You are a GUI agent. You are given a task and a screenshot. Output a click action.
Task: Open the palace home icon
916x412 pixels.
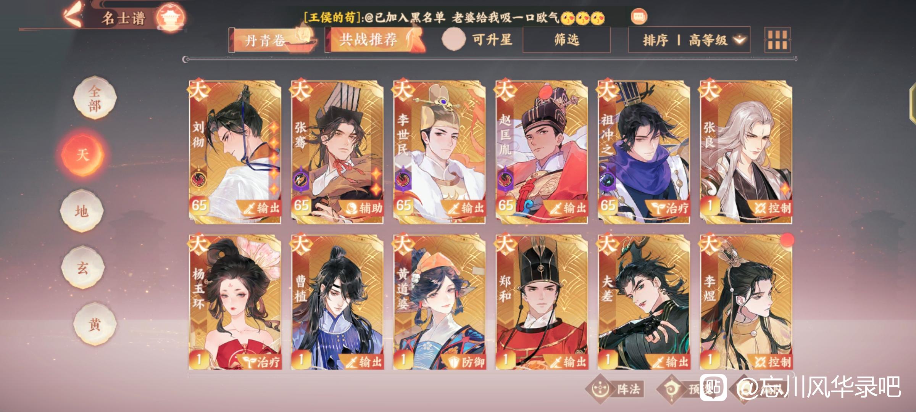click(171, 17)
